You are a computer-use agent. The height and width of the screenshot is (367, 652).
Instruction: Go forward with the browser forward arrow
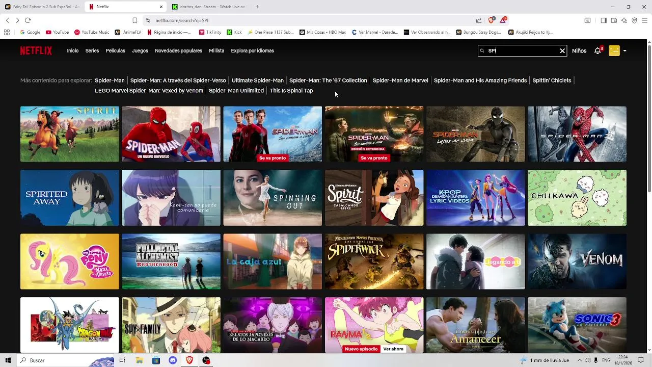pyautogui.click(x=17, y=20)
